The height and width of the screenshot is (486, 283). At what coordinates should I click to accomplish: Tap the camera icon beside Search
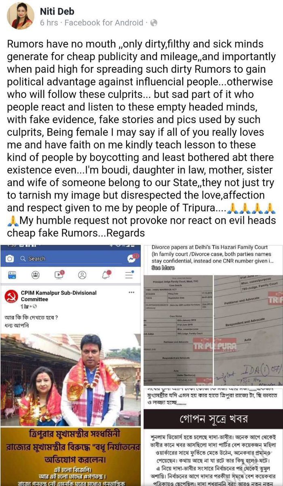pyautogui.click(x=10, y=258)
